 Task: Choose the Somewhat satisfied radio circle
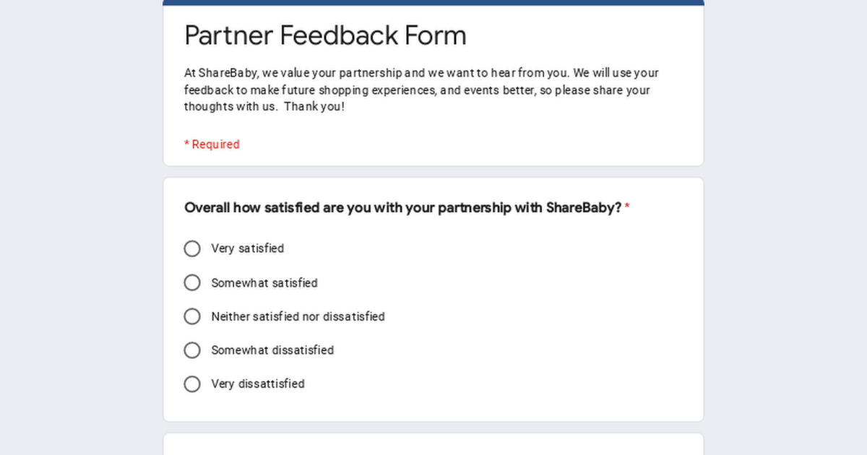click(192, 283)
